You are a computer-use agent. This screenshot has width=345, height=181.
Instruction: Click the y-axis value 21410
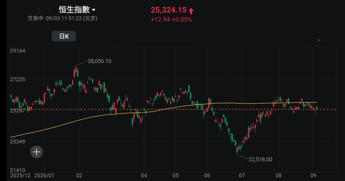(x=18, y=170)
